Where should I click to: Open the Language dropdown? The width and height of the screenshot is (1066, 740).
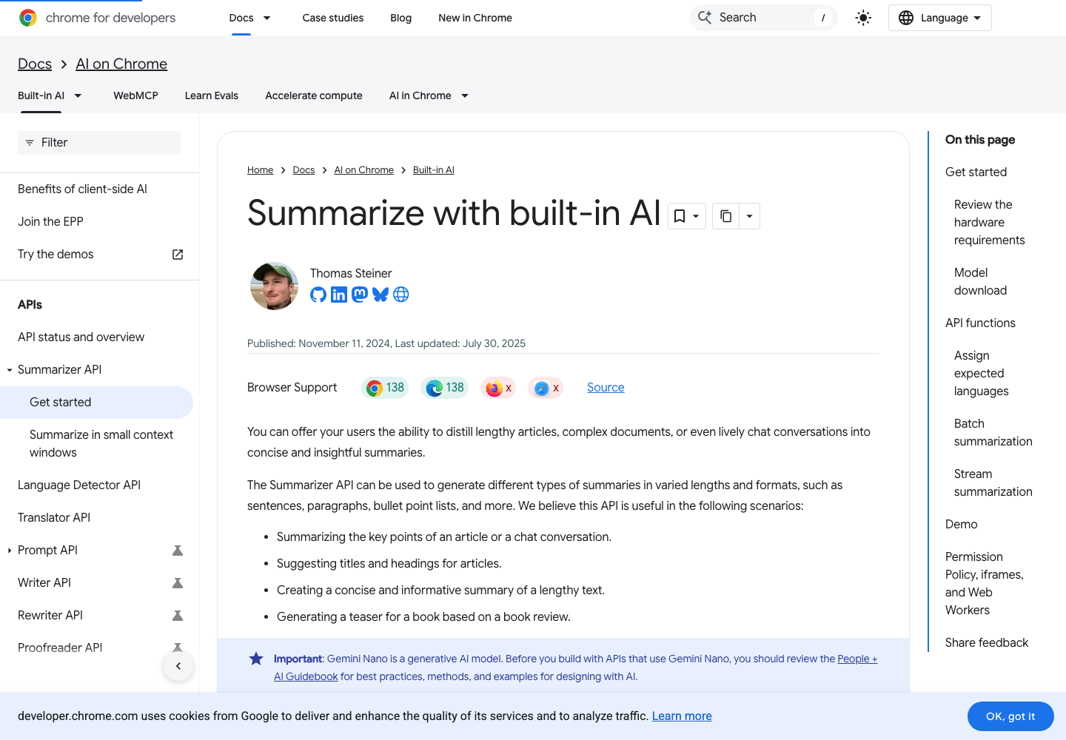click(x=939, y=18)
